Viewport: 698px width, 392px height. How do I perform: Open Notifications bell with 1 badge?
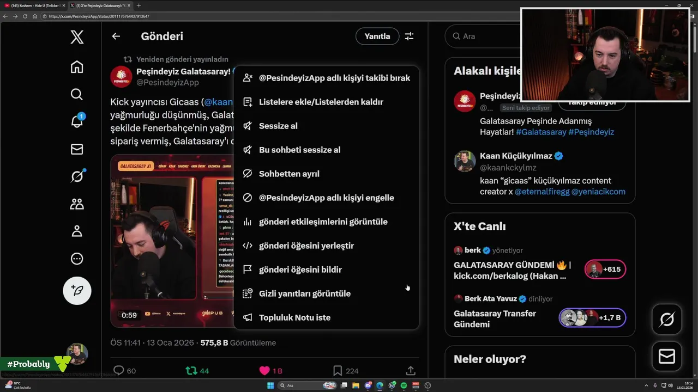point(77,121)
